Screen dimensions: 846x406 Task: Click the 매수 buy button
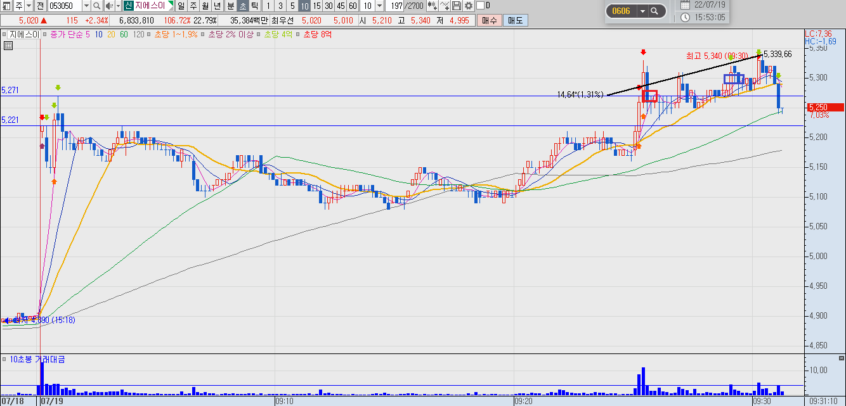click(x=490, y=20)
